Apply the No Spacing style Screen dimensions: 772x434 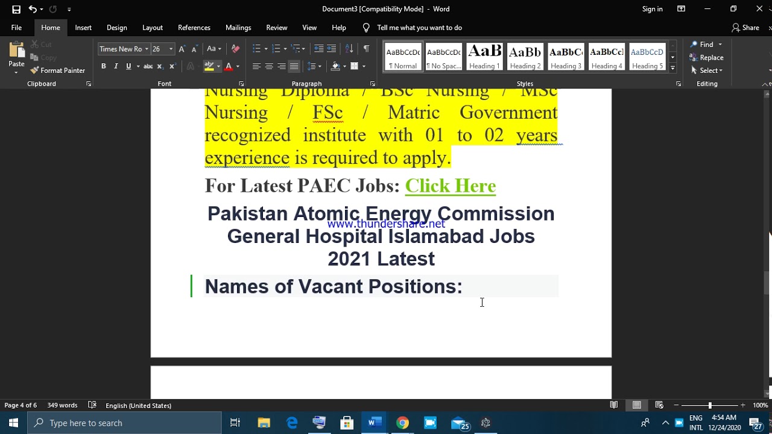(x=444, y=57)
